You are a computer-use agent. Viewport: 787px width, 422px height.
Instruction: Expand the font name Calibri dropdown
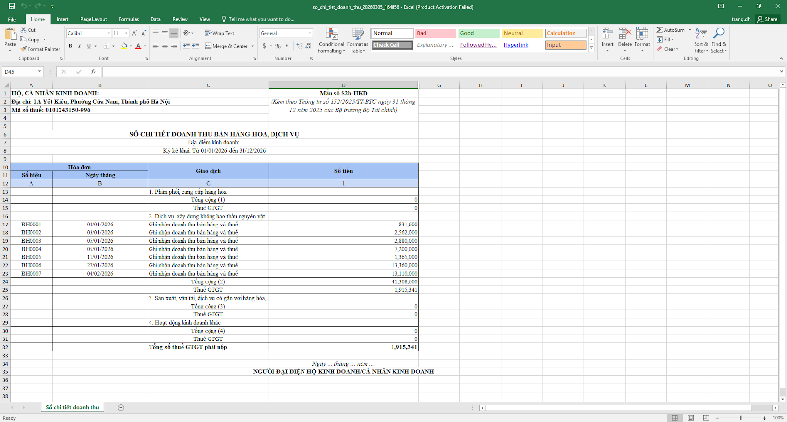coord(109,33)
